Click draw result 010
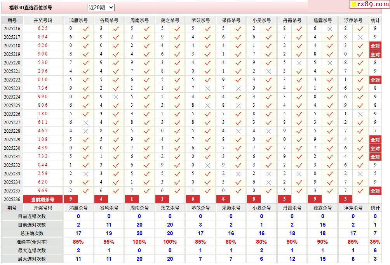This screenshot has height=265, width=390. pyautogui.click(x=43, y=80)
